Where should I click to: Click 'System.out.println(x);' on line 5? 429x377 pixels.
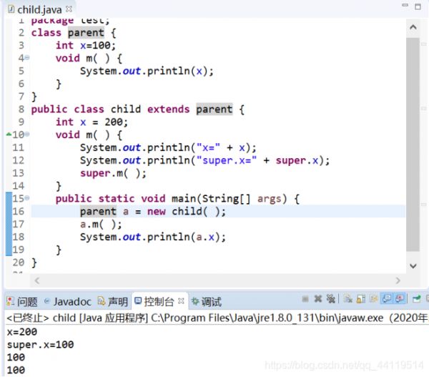coord(147,72)
